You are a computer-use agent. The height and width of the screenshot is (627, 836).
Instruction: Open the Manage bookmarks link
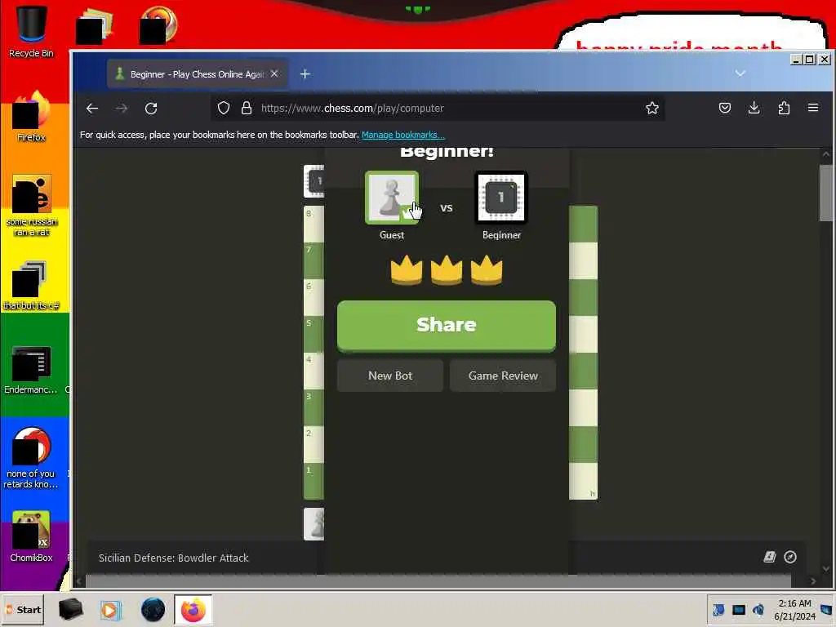point(403,135)
